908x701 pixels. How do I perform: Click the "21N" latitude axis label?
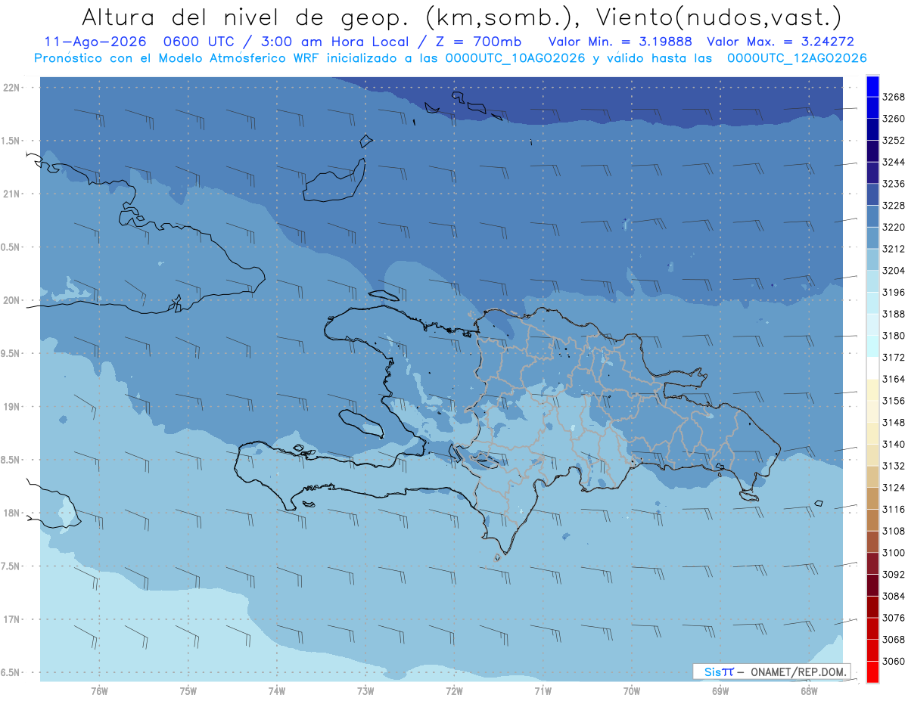[x=13, y=194]
